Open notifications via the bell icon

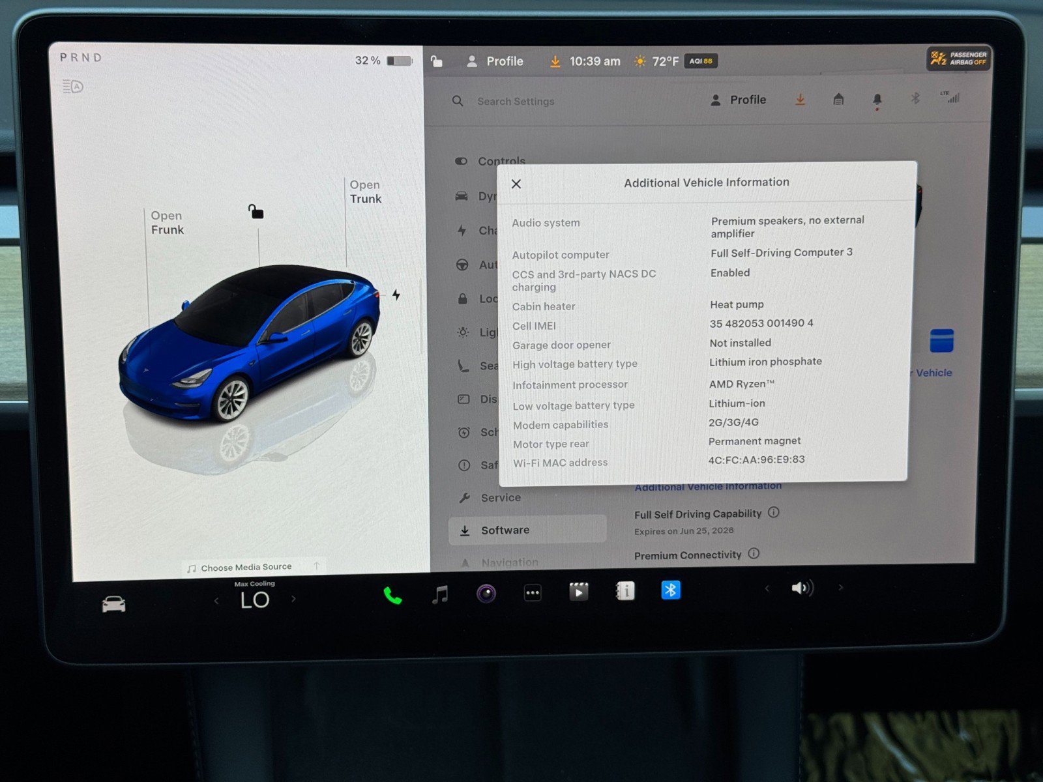[x=877, y=98]
